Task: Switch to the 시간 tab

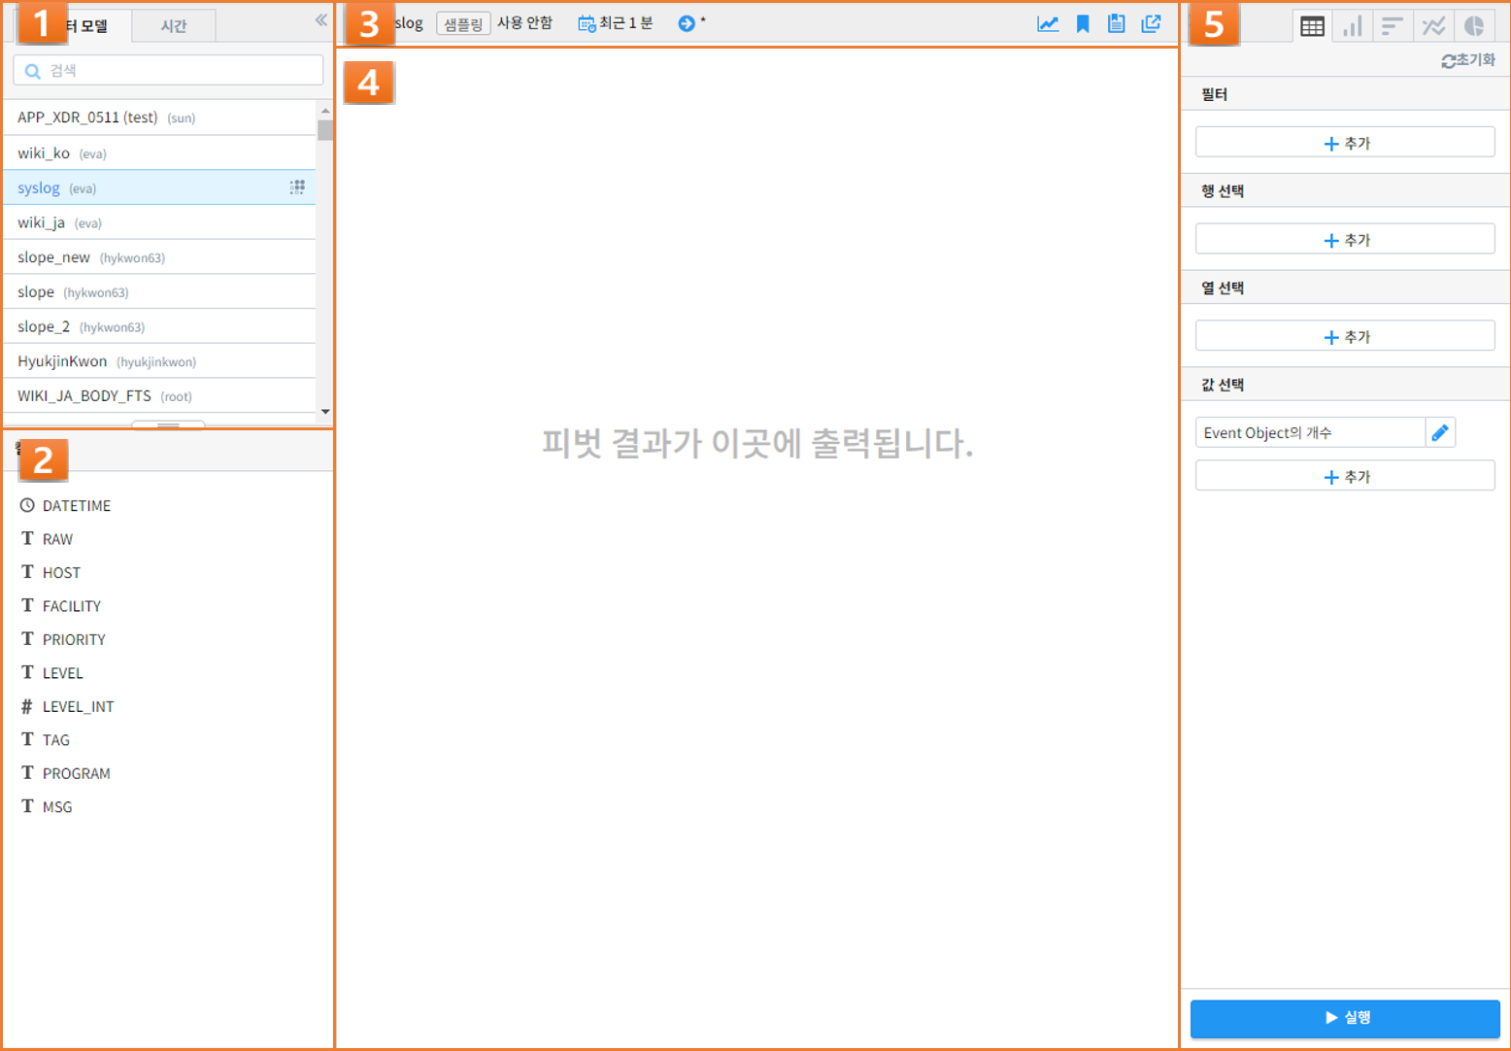Action: click(174, 26)
